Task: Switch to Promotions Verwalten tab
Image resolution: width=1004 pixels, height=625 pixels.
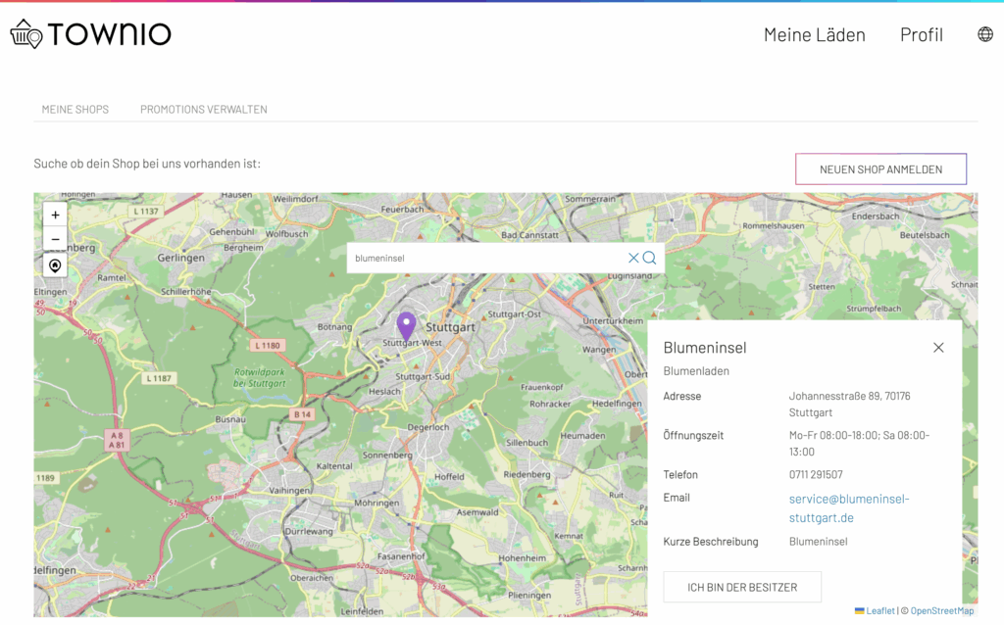Action: pyautogui.click(x=203, y=110)
